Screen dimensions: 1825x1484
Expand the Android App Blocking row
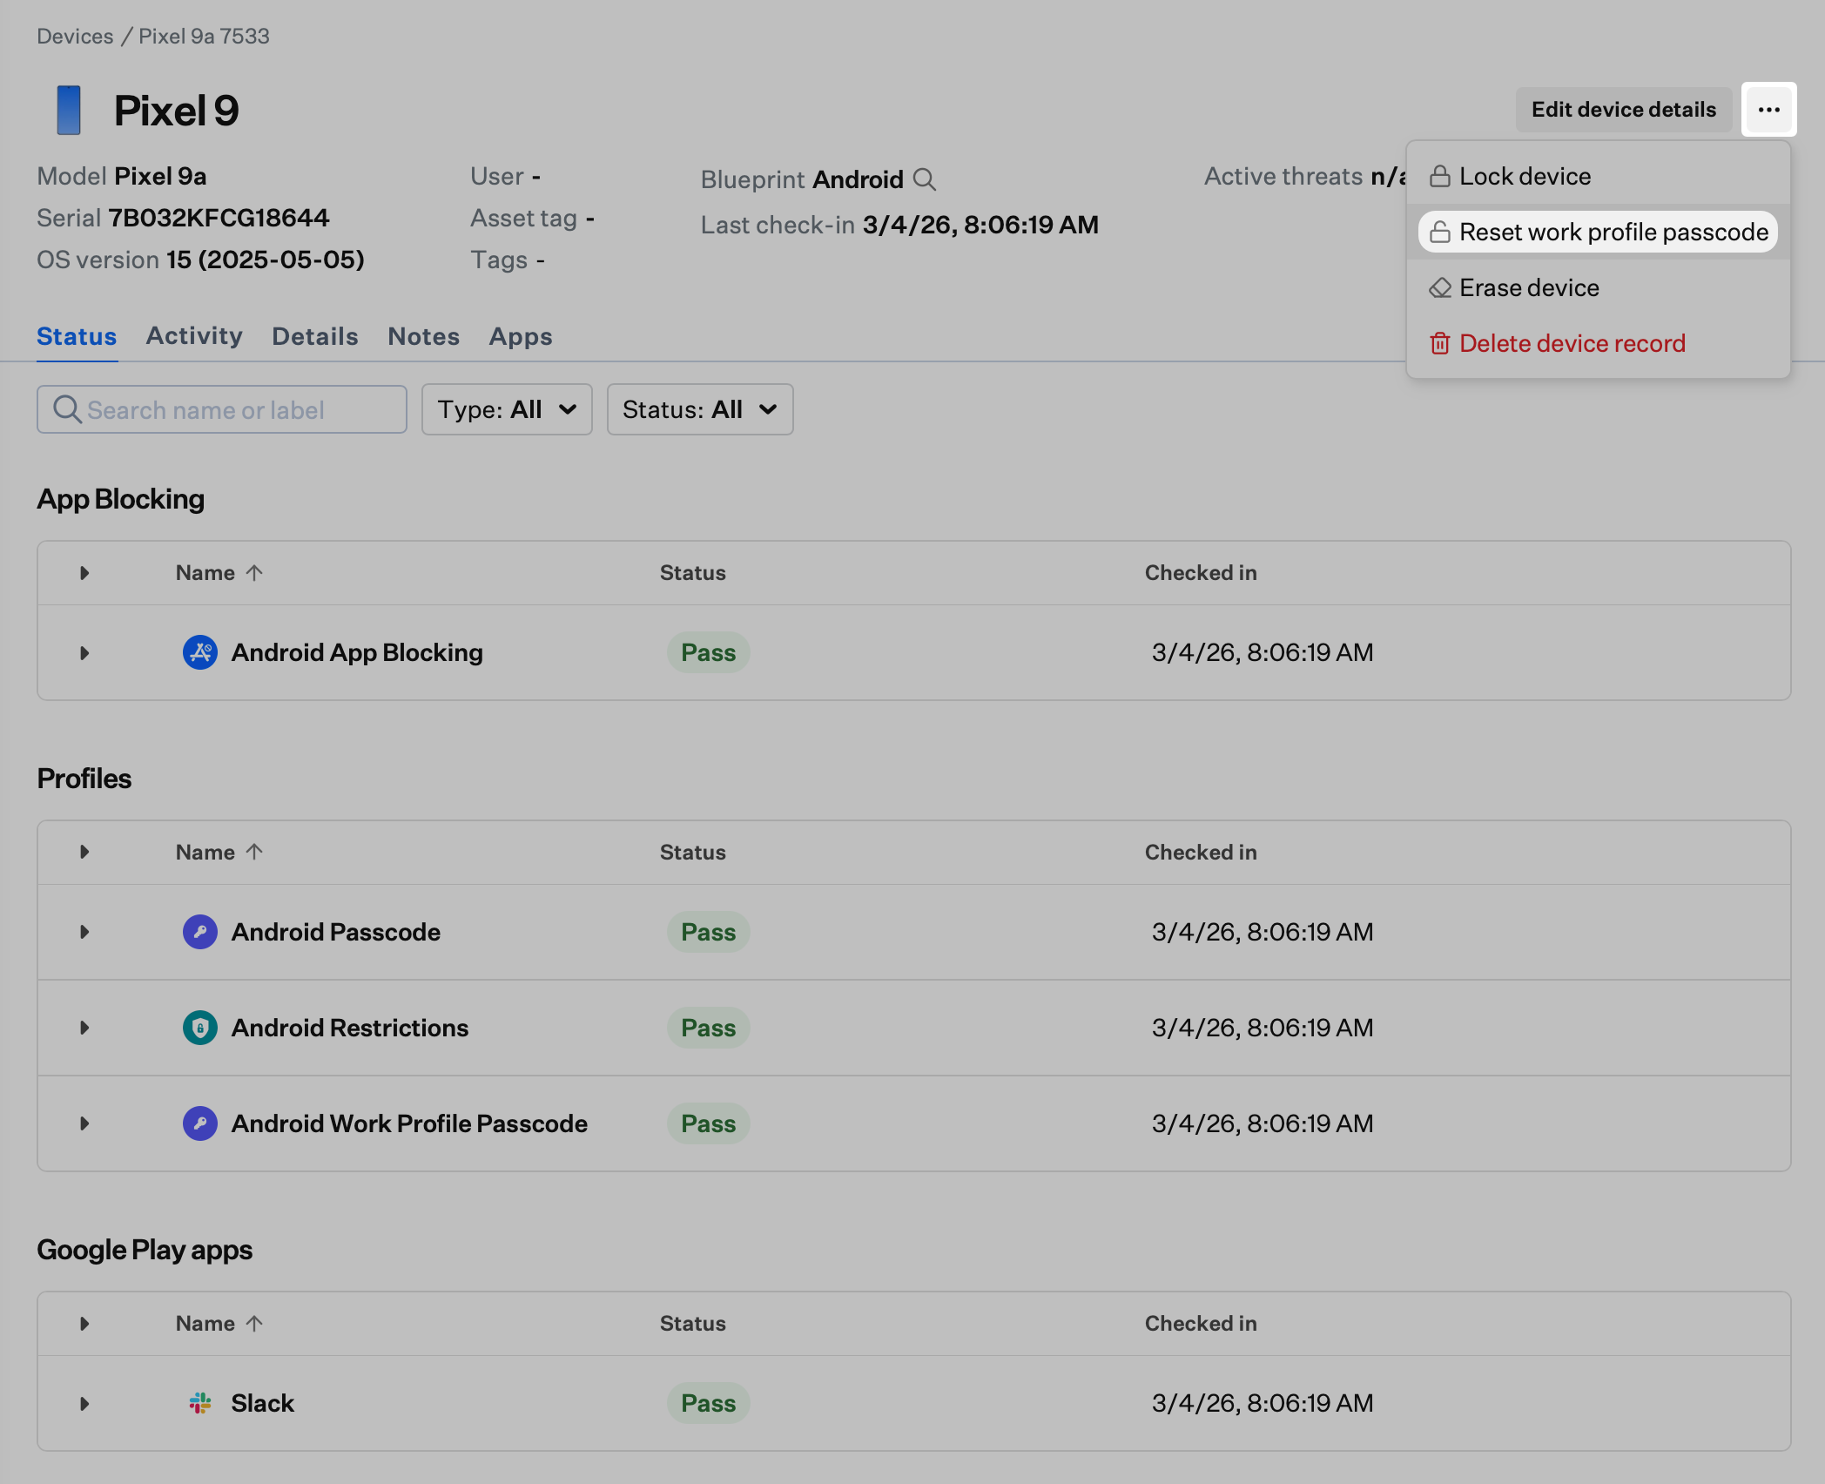coord(84,653)
